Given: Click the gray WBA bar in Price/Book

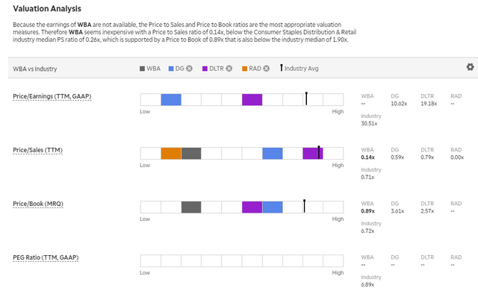Looking at the screenshot, I should coord(191,207).
